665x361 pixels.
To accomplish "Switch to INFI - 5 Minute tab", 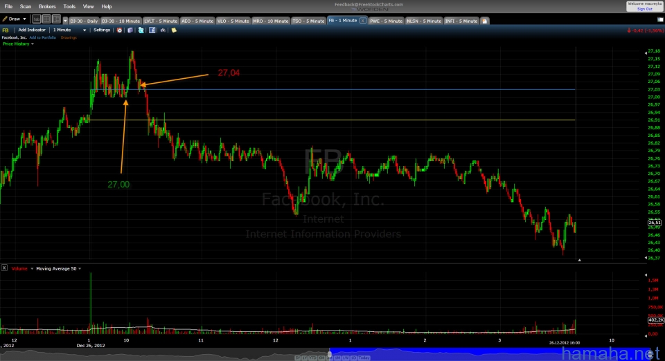I will coord(461,21).
